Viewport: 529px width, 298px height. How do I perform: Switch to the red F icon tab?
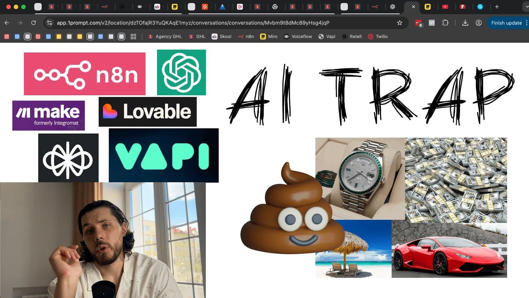coord(462,7)
